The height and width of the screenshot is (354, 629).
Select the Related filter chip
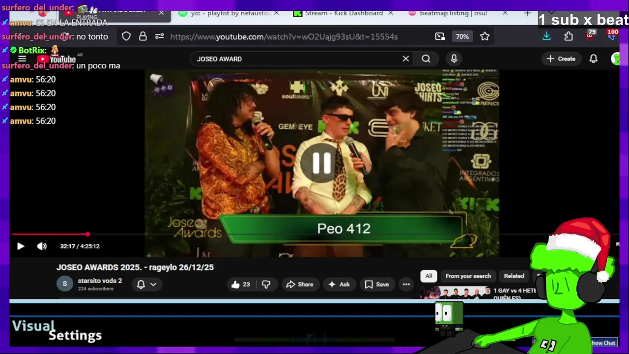pyautogui.click(x=514, y=276)
